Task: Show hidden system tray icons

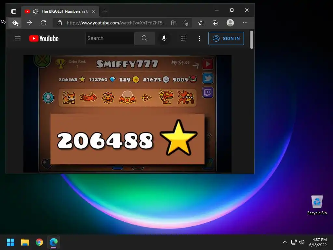Action: click(285, 242)
